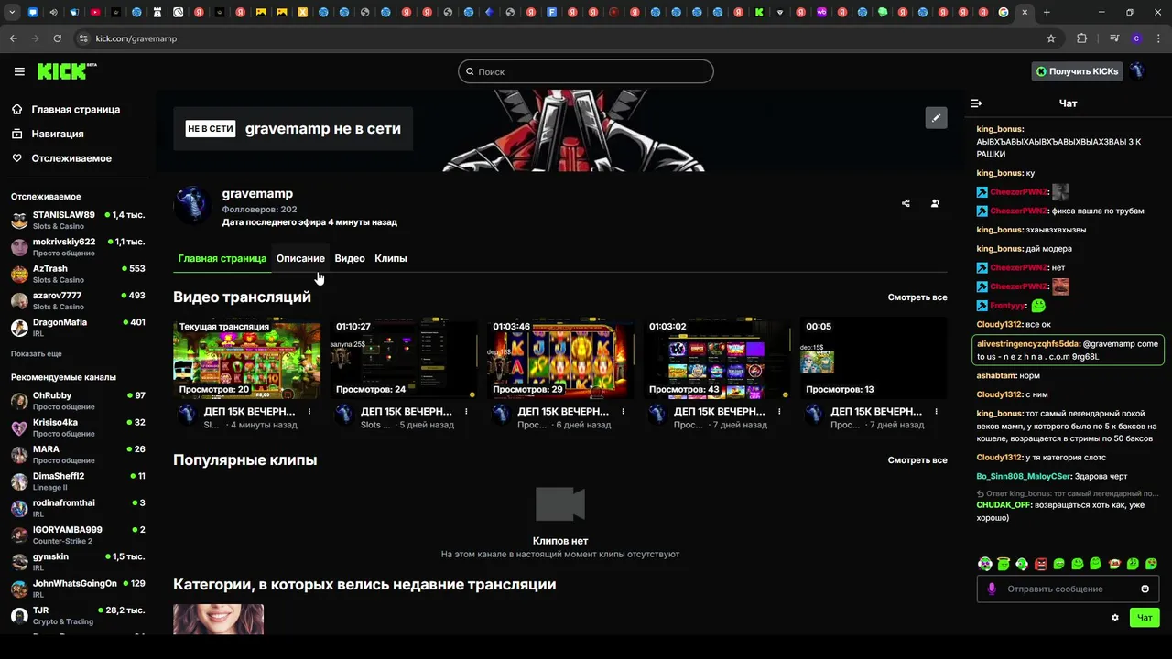Open the Текущая трансляция video thumbnail
The height and width of the screenshot is (659, 1172).
(247, 358)
